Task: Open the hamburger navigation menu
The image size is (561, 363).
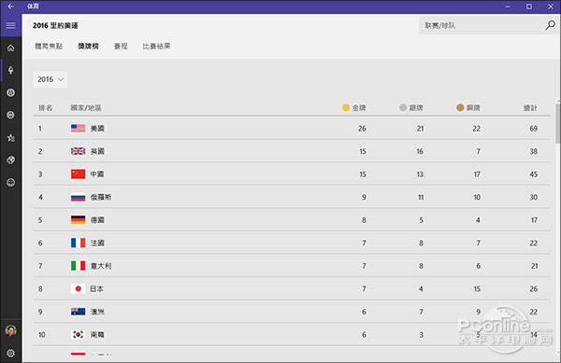Action: tap(10, 25)
